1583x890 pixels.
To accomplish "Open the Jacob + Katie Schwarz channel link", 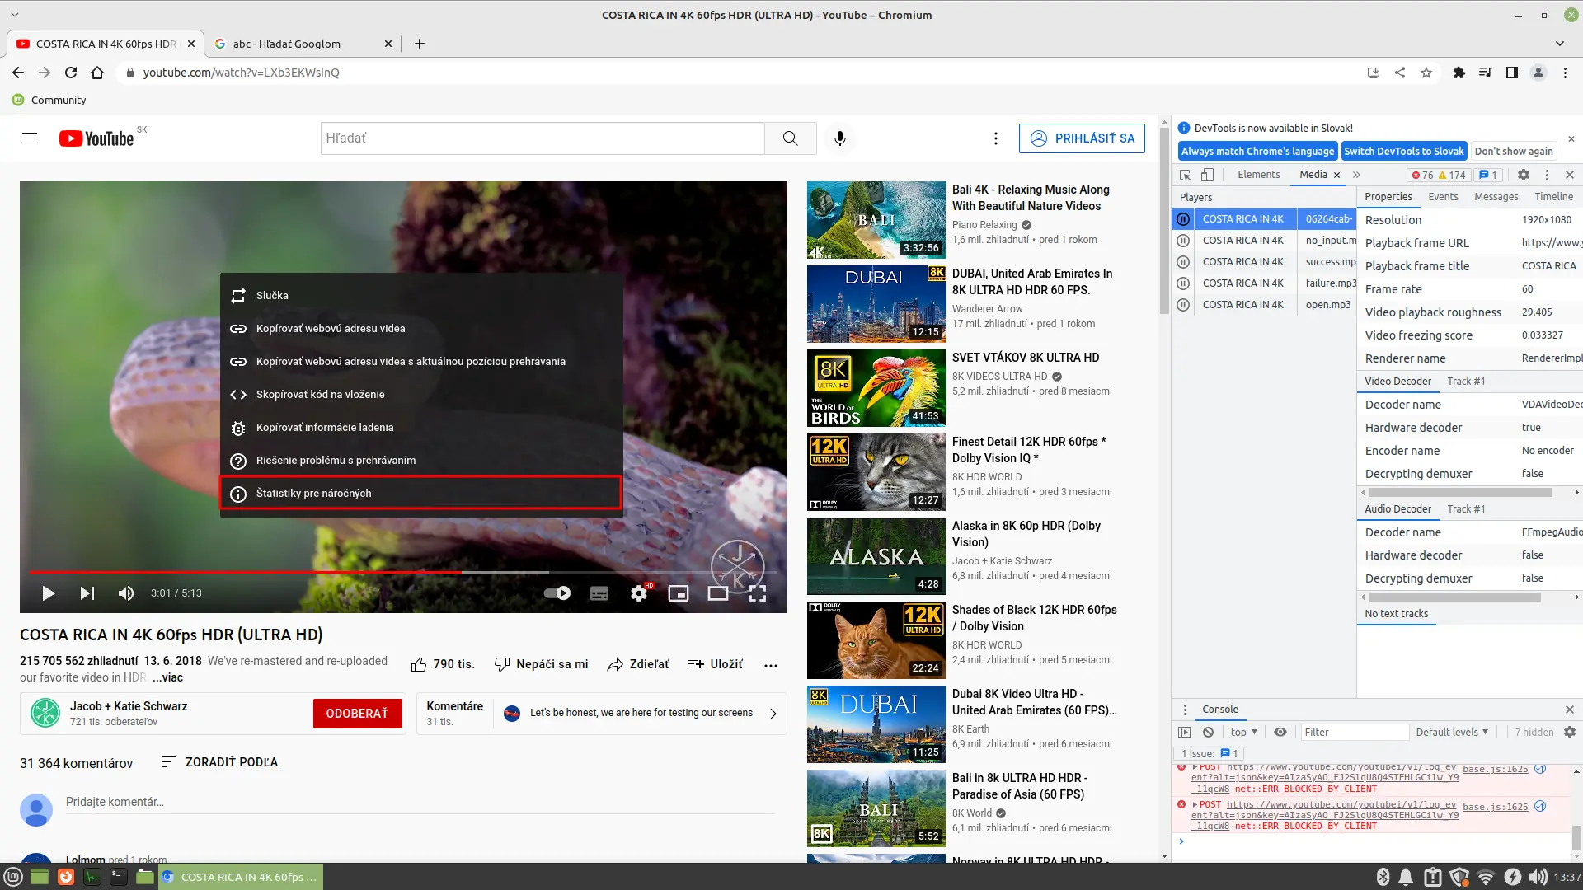I will click(129, 706).
